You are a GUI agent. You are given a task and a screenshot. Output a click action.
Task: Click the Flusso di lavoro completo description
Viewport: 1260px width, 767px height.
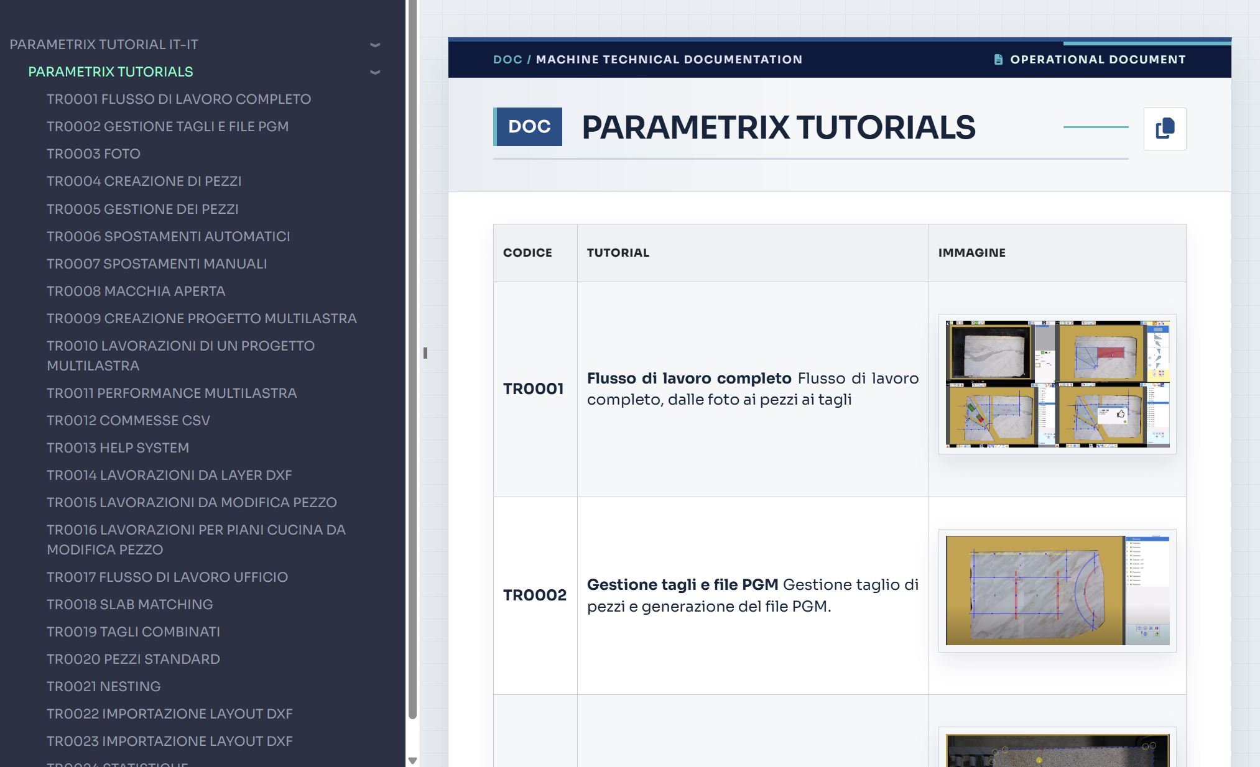tap(753, 389)
